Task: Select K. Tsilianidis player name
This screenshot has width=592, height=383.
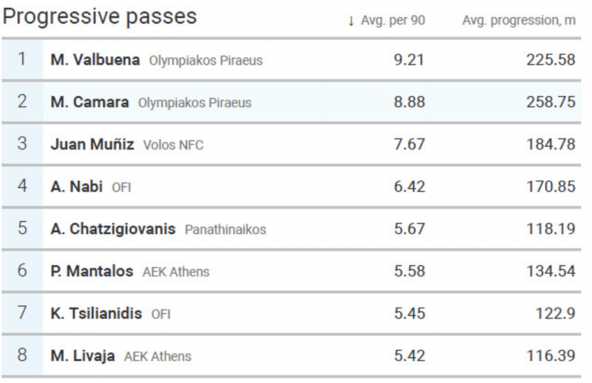Action: pos(96,313)
